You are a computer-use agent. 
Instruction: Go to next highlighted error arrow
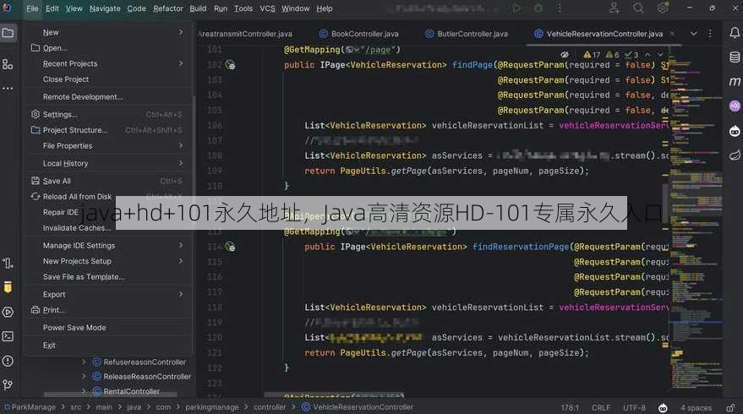click(660, 55)
